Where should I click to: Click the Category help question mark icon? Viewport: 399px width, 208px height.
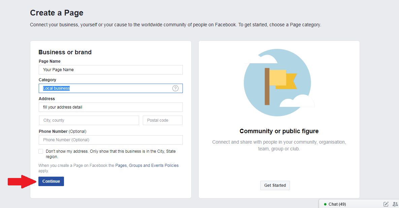tap(175, 88)
